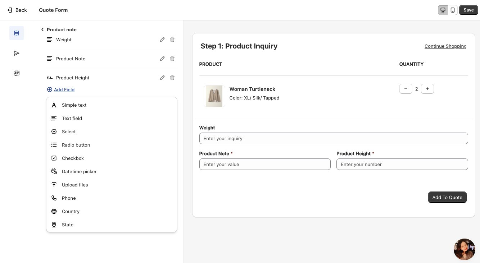Open the form fields sidebar icon
The height and width of the screenshot is (263, 480).
pyautogui.click(x=17, y=33)
